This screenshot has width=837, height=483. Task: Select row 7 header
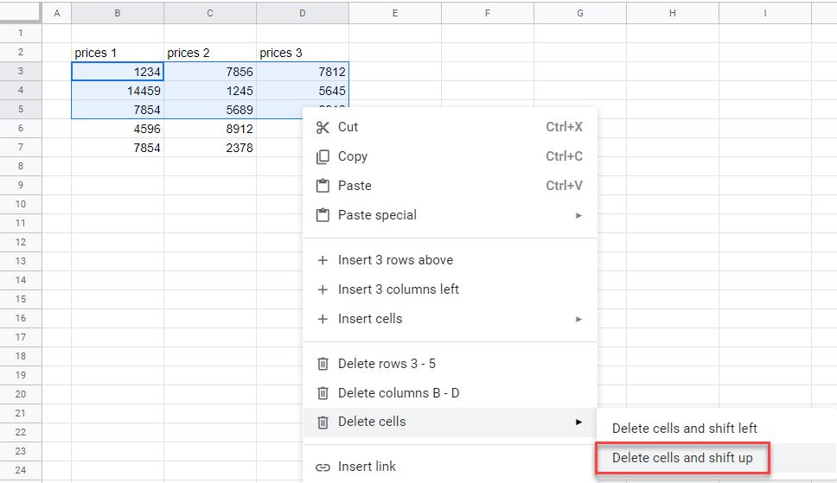(20, 148)
